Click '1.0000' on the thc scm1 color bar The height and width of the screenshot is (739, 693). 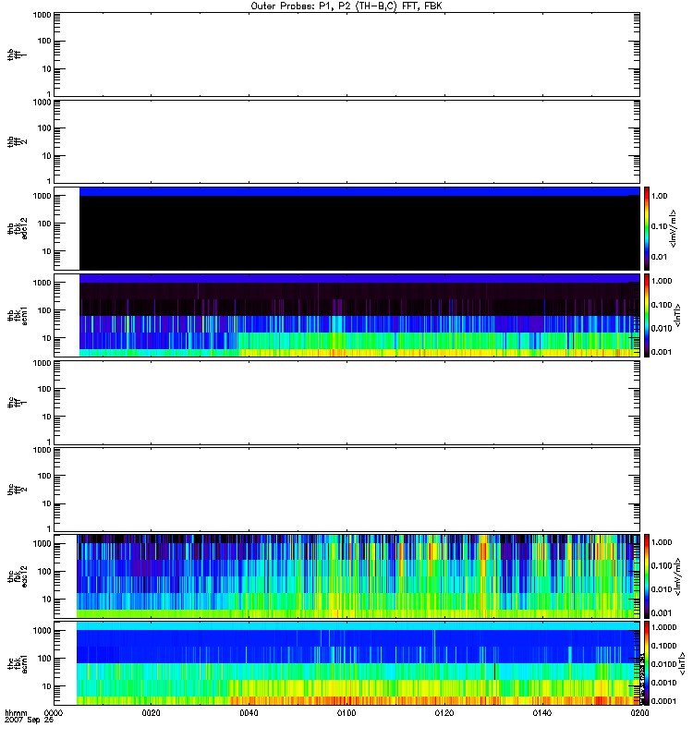pyautogui.click(x=663, y=627)
